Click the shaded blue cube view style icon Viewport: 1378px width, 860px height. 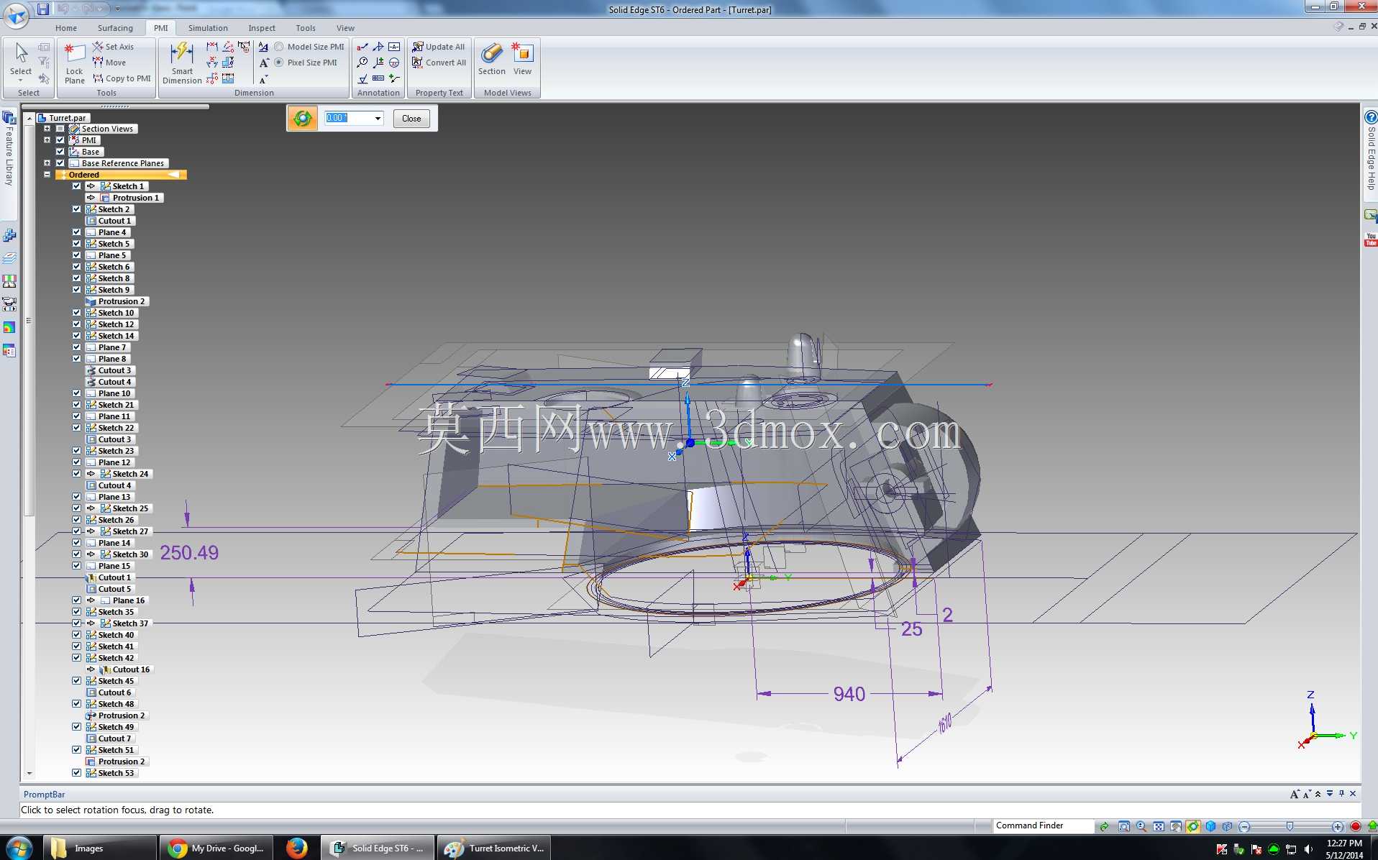(1210, 826)
